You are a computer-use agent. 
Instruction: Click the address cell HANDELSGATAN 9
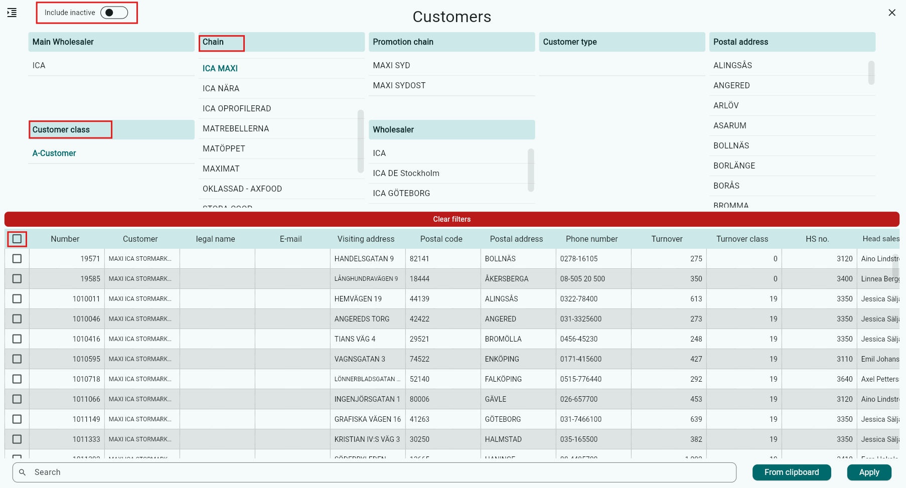368,259
